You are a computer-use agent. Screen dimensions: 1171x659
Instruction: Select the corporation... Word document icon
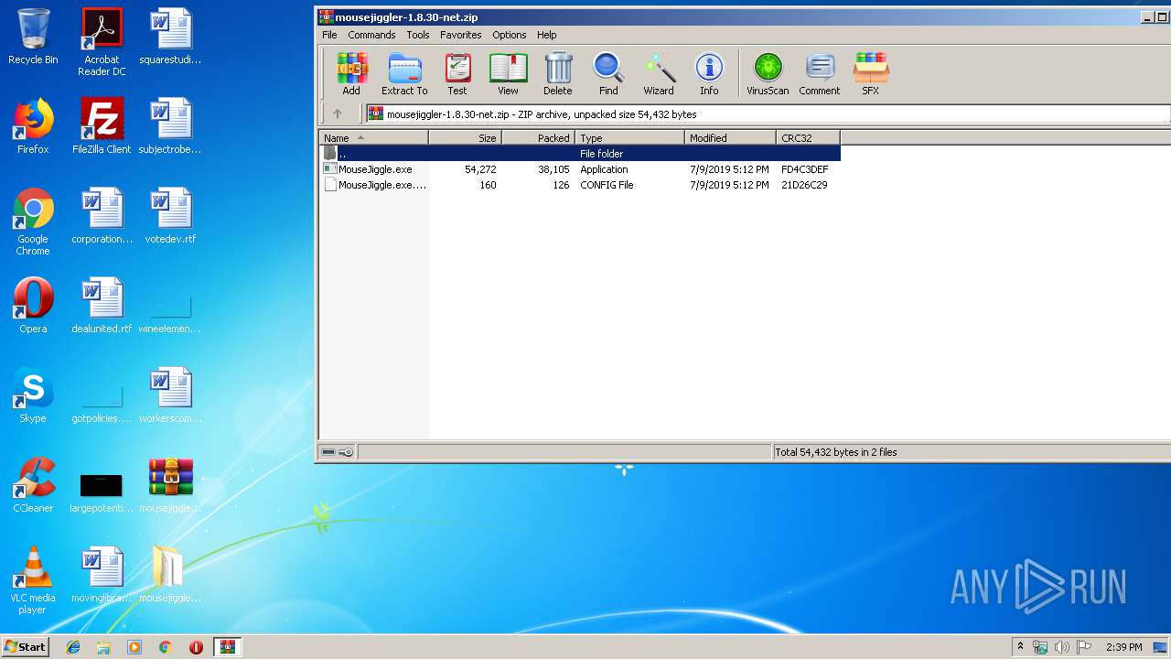point(102,216)
